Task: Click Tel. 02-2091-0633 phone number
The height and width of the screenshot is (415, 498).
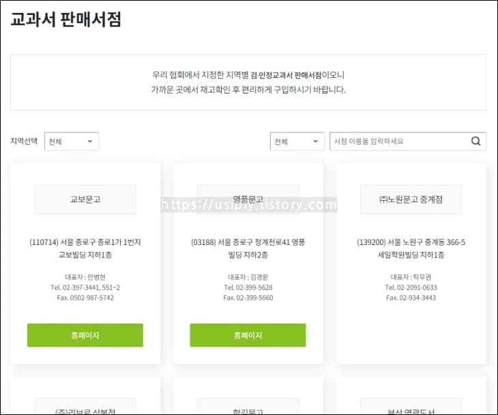Action: point(411,287)
